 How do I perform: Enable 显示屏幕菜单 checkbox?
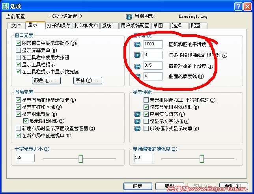point(18,50)
